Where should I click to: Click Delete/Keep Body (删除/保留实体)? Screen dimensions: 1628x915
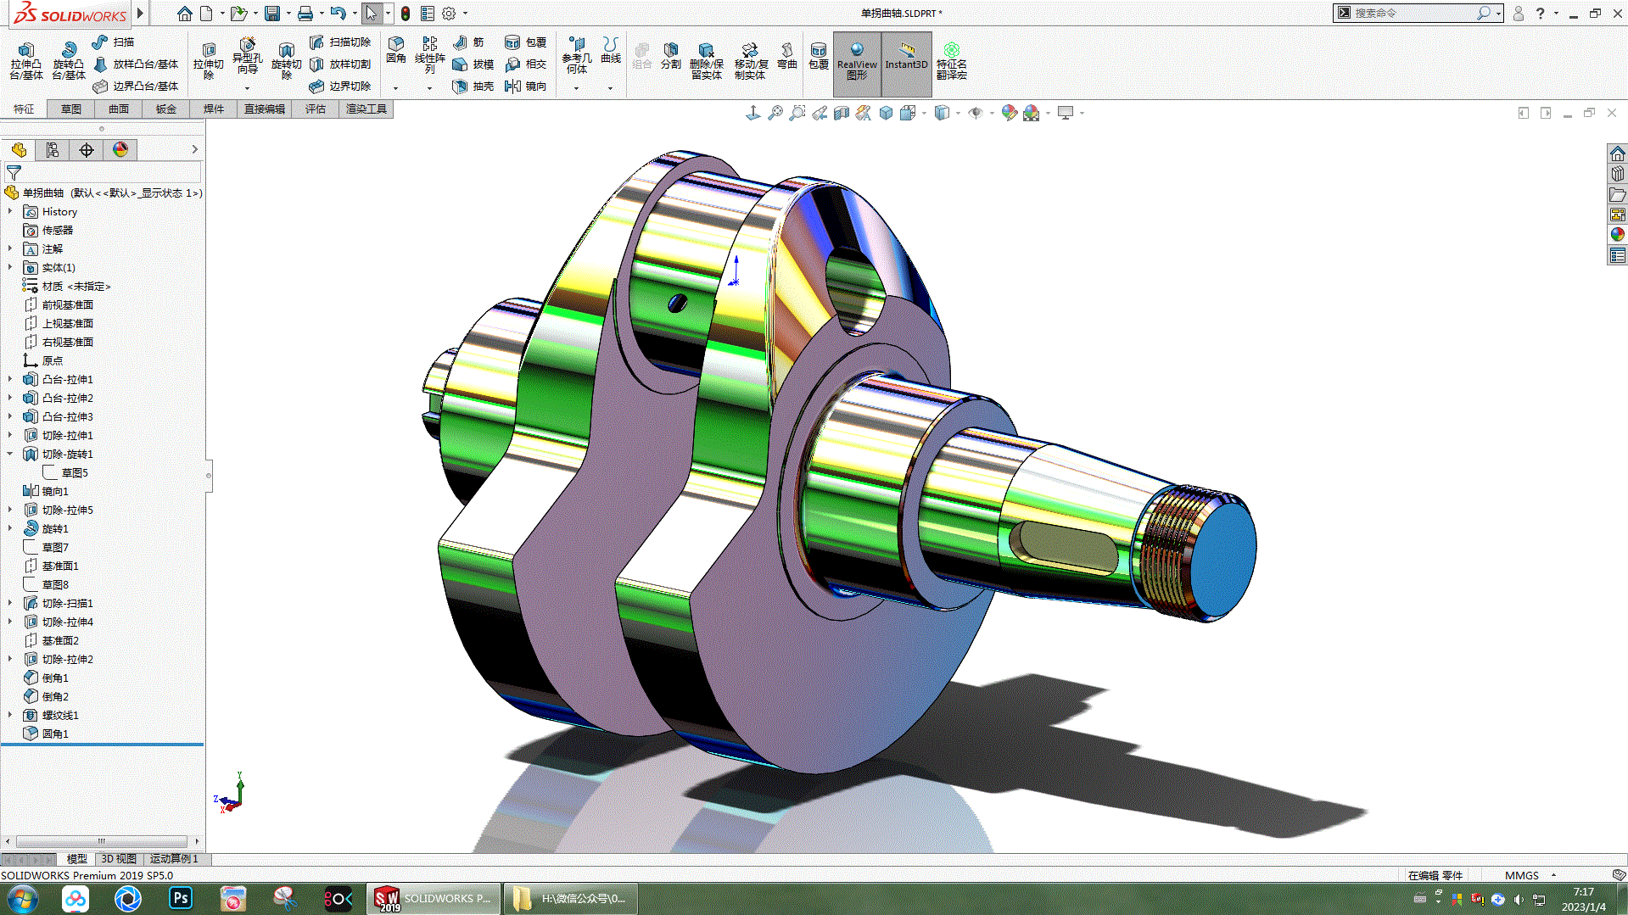706,60
